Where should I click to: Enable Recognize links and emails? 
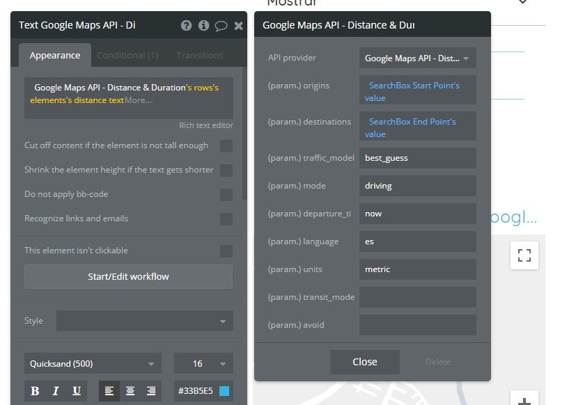(226, 219)
